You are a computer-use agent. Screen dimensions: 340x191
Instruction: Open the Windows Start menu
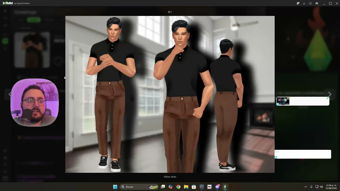click(115, 187)
